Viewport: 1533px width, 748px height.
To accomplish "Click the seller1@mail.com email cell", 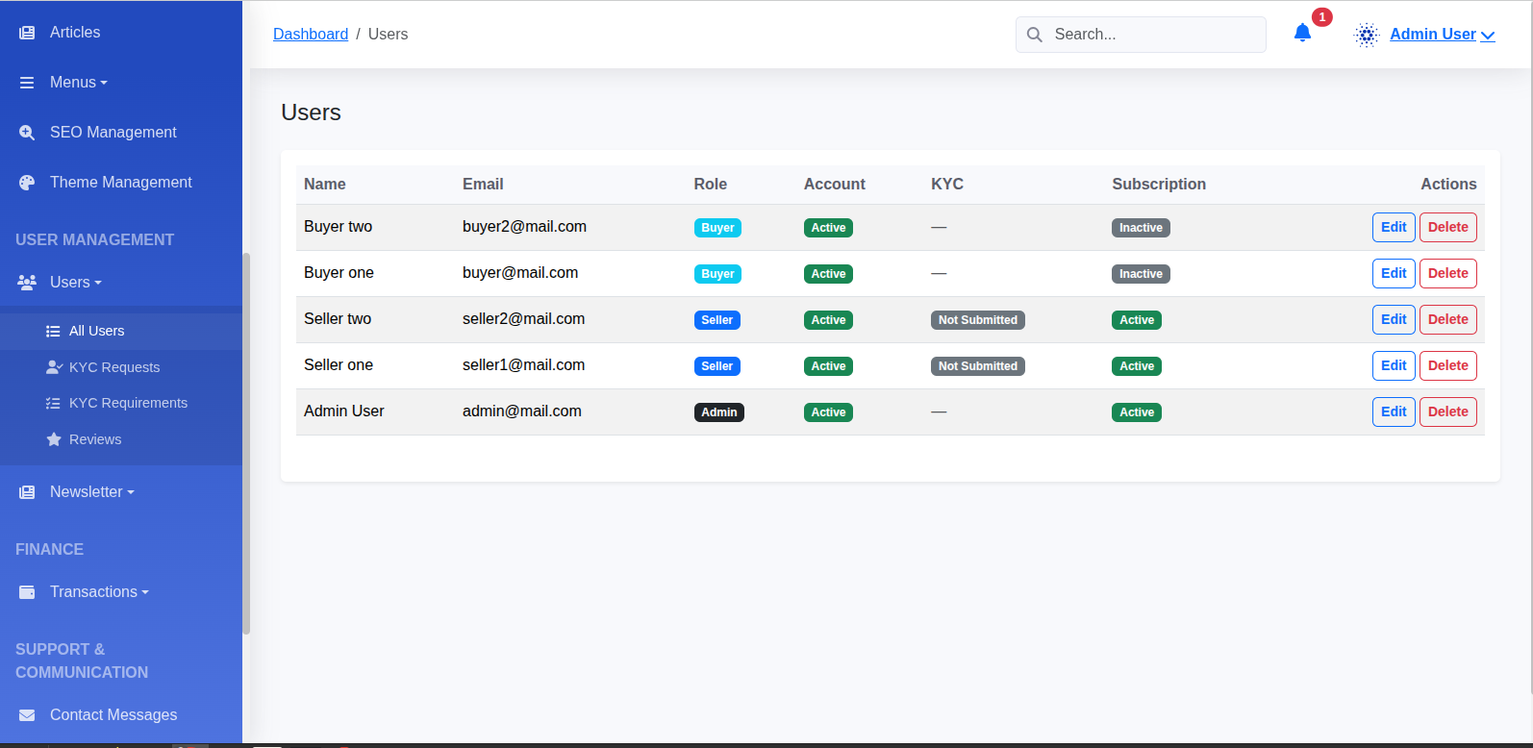I will pyautogui.click(x=523, y=365).
